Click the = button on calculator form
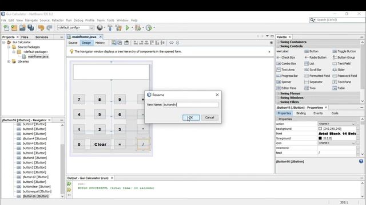Viewport: 366px width, 205px height. point(120,144)
